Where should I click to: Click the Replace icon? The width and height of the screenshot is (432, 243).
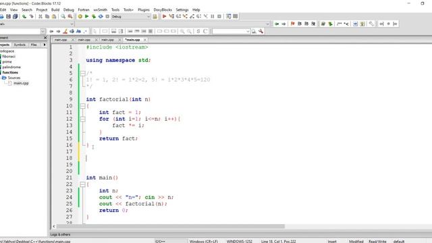point(70,16)
